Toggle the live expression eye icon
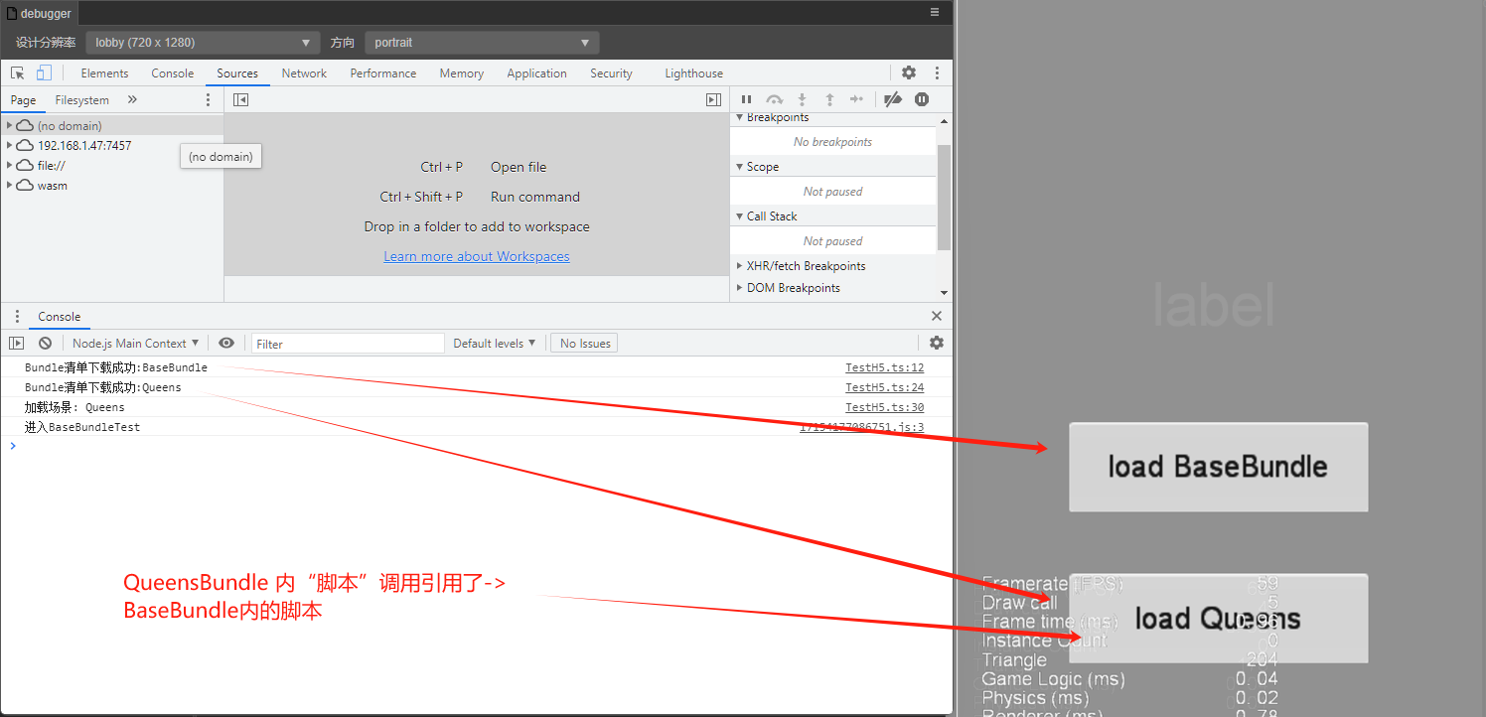 226,343
